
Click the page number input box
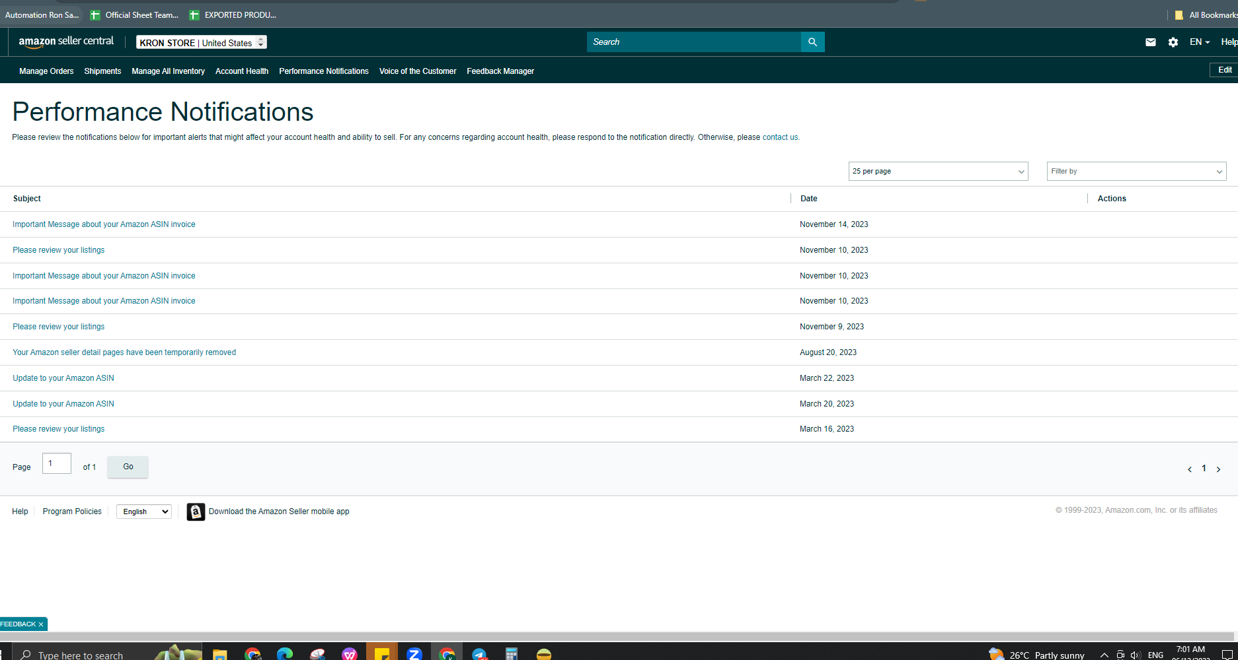[x=57, y=463]
